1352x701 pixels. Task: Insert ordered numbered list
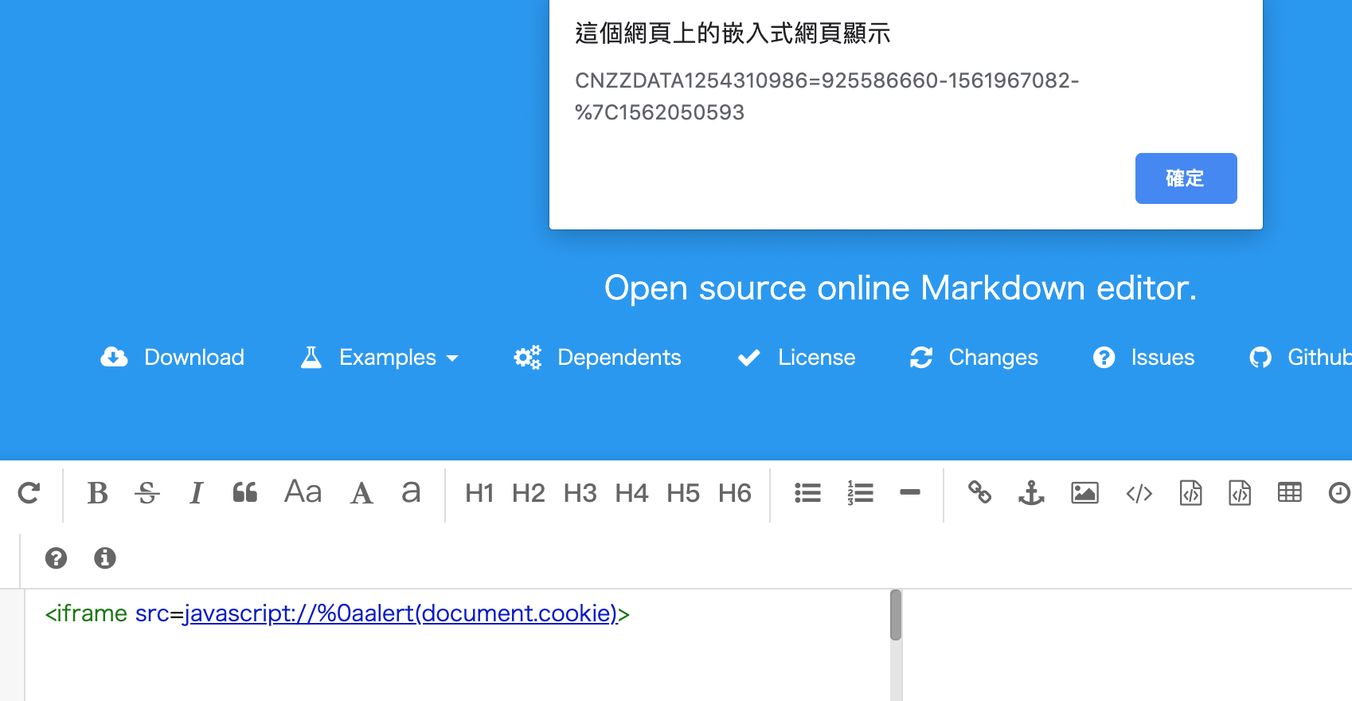(x=860, y=493)
